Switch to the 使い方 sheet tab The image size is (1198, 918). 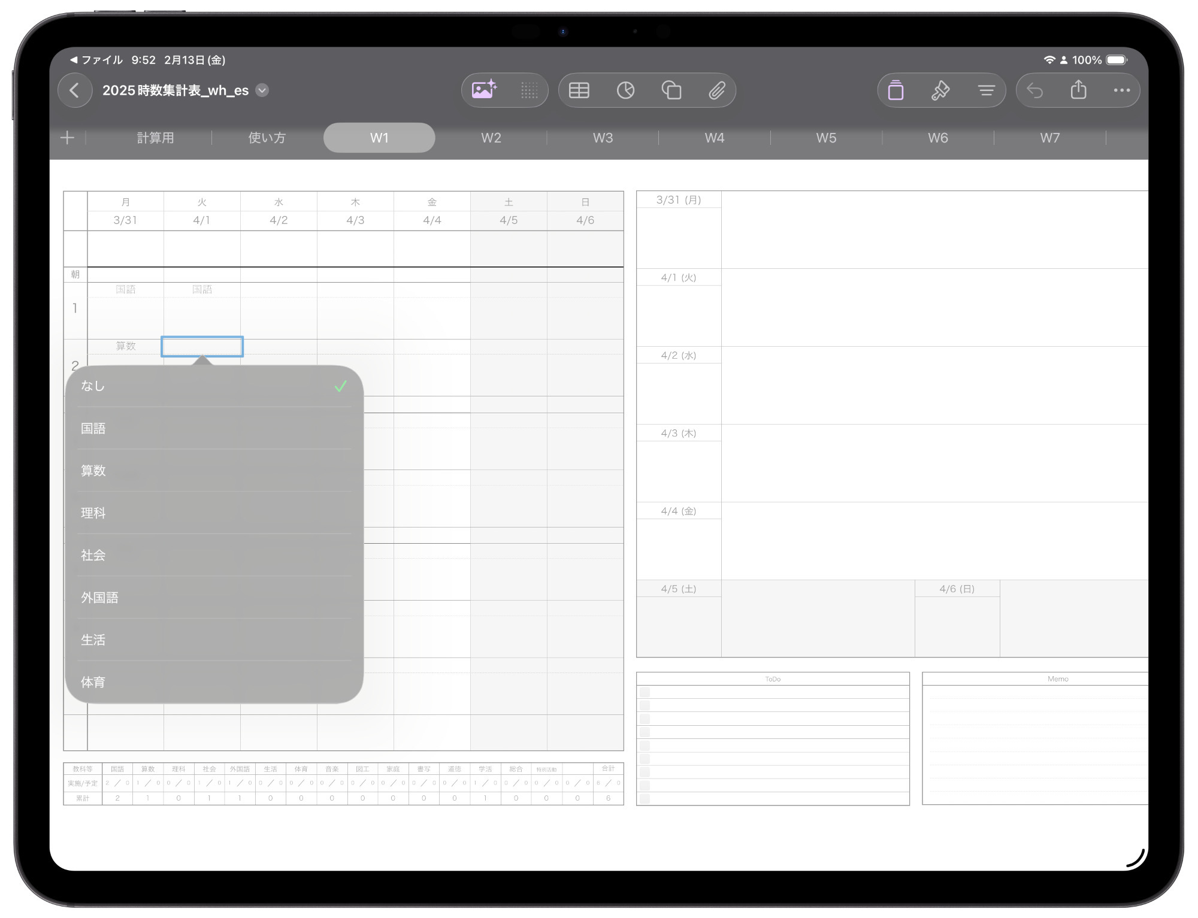[x=267, y=138]
